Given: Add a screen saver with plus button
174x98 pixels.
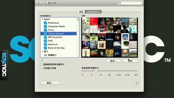Looking at the screenshot, I should point(42,60).
